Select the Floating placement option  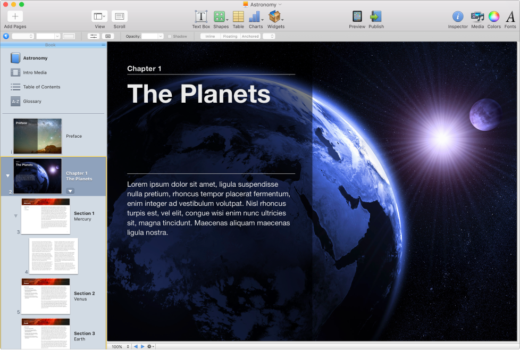(x=230, y=37)
